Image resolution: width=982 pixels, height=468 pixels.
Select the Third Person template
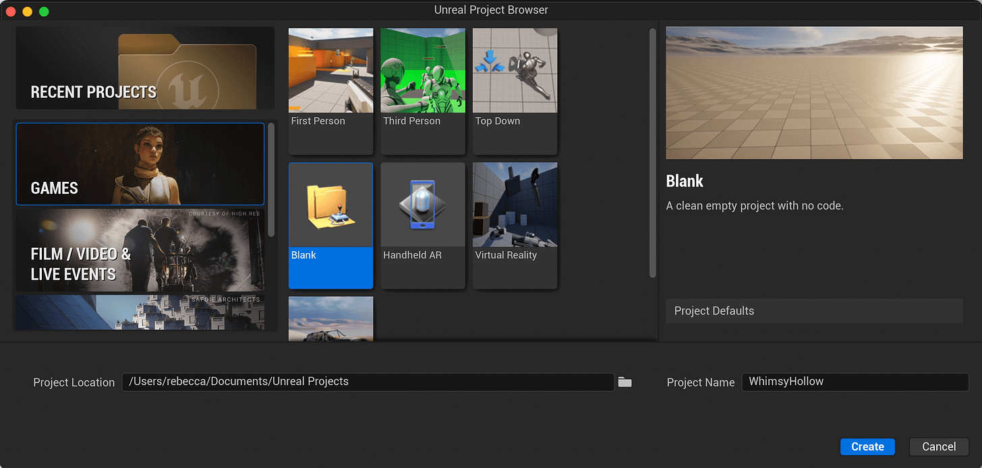tap(423, 91)
